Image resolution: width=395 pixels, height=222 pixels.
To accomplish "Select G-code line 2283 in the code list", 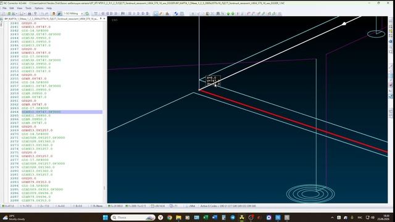I will click(x=36, y=182).
